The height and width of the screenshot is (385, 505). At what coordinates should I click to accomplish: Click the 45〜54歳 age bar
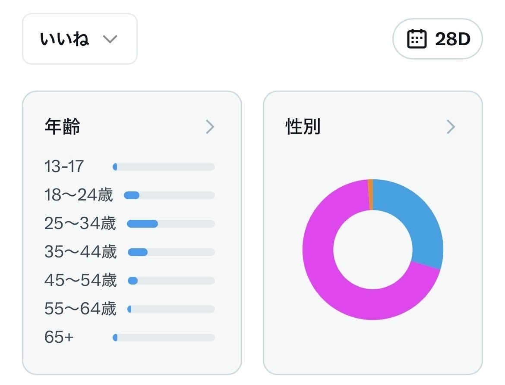[171, 281]
